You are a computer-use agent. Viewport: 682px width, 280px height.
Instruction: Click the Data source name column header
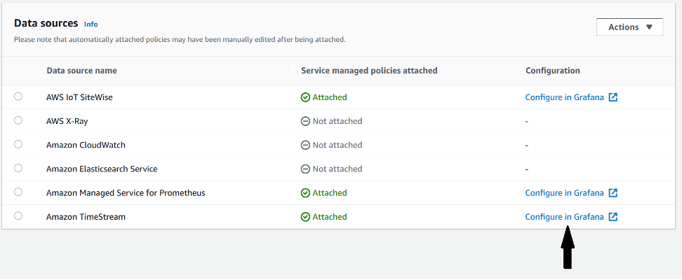(82, 70)
